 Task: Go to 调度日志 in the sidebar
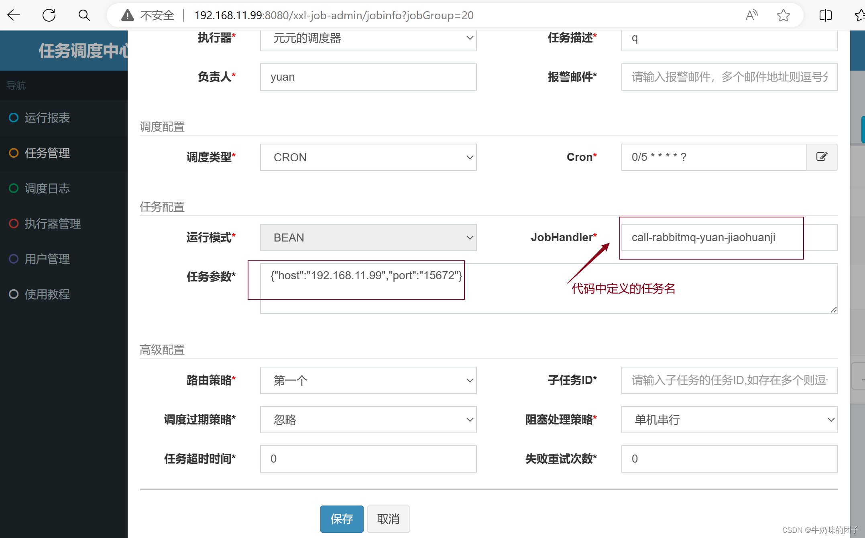tap(47, 188)
